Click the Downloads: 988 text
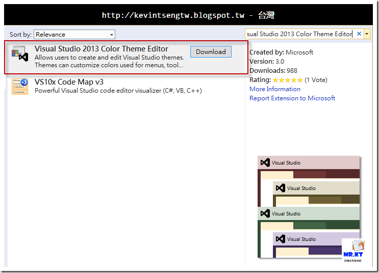Image resolution: width=379 pixels, height=273 pixels. (273, 71)
